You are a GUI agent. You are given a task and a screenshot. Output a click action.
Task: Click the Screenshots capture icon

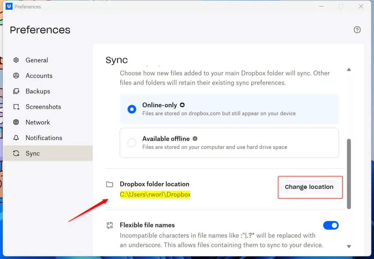16,107
